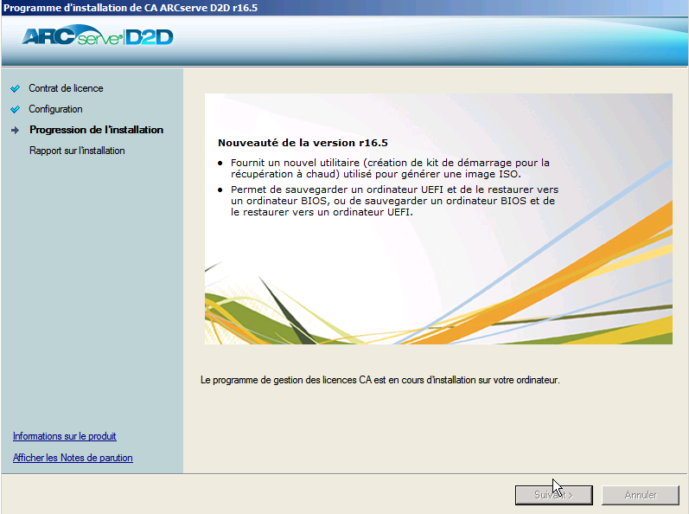Click the Annuler button
The image size is (689, 514).
tap(641, 495)
